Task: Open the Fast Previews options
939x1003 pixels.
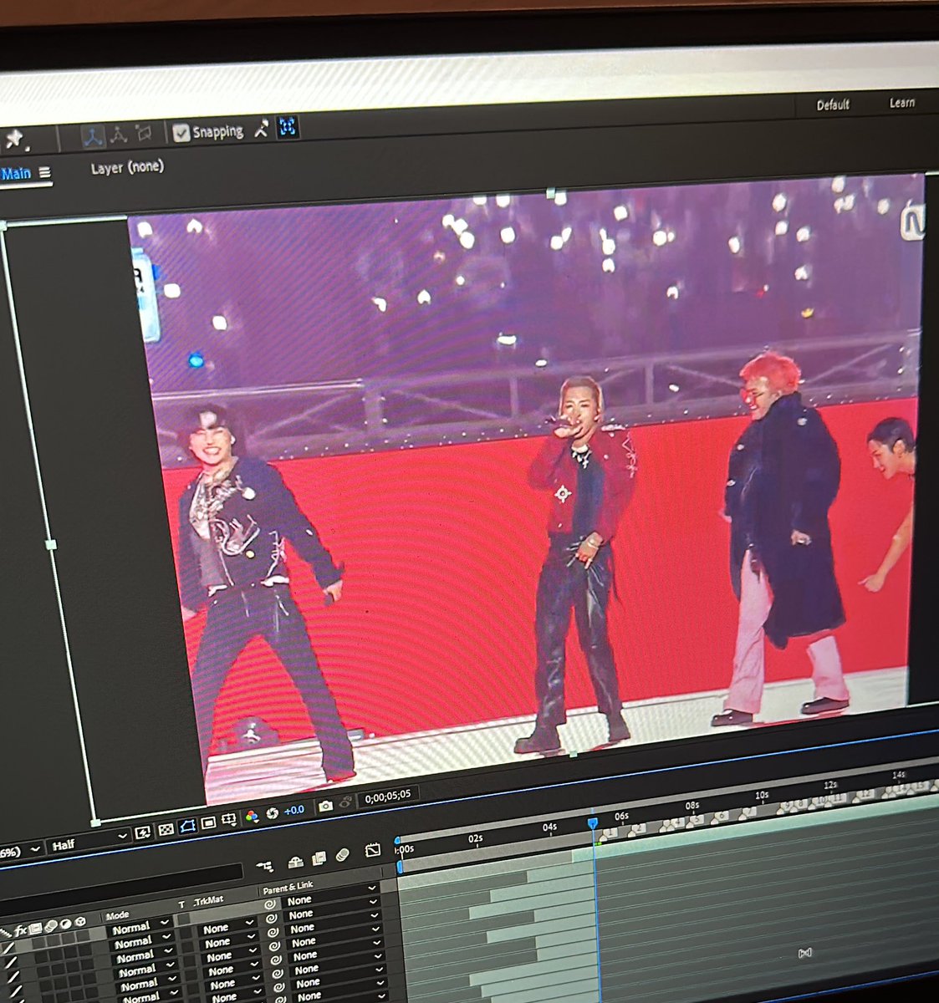Action: 142,832
